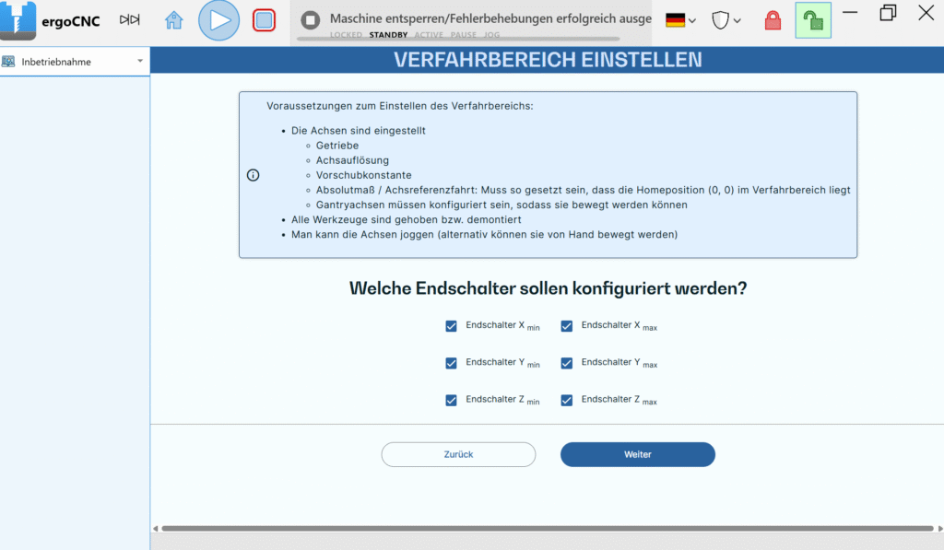Go to the home screen icon
Image resolution: width=944 pixels, height=550 pixels.
pyautogui.click(x=174, y=20)
